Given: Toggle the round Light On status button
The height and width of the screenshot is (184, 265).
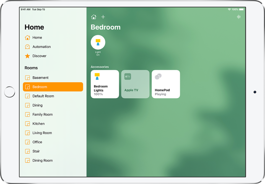Looking at the screenshot, I should (x=98, y=42).
